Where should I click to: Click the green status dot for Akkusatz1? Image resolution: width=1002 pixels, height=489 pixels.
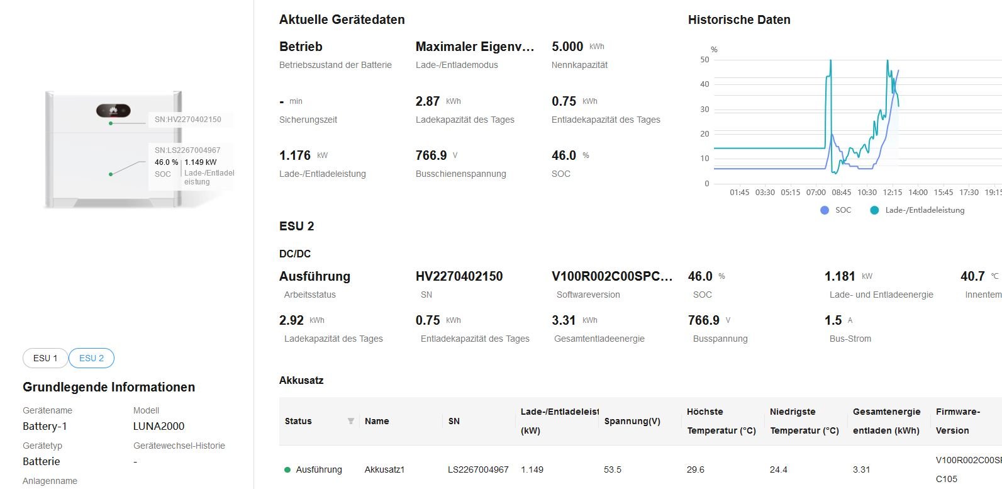[x=287, y=469]
